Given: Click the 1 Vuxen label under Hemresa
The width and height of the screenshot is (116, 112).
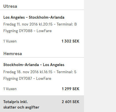Looking at the screenshot, I should [x=10, y=89].
